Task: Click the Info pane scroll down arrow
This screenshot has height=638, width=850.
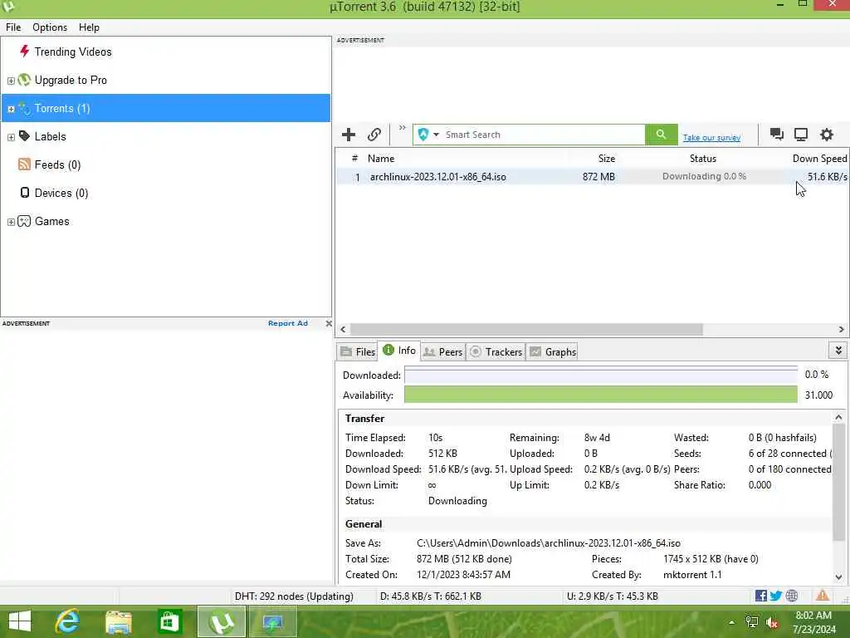Action: tap(838, 577)
